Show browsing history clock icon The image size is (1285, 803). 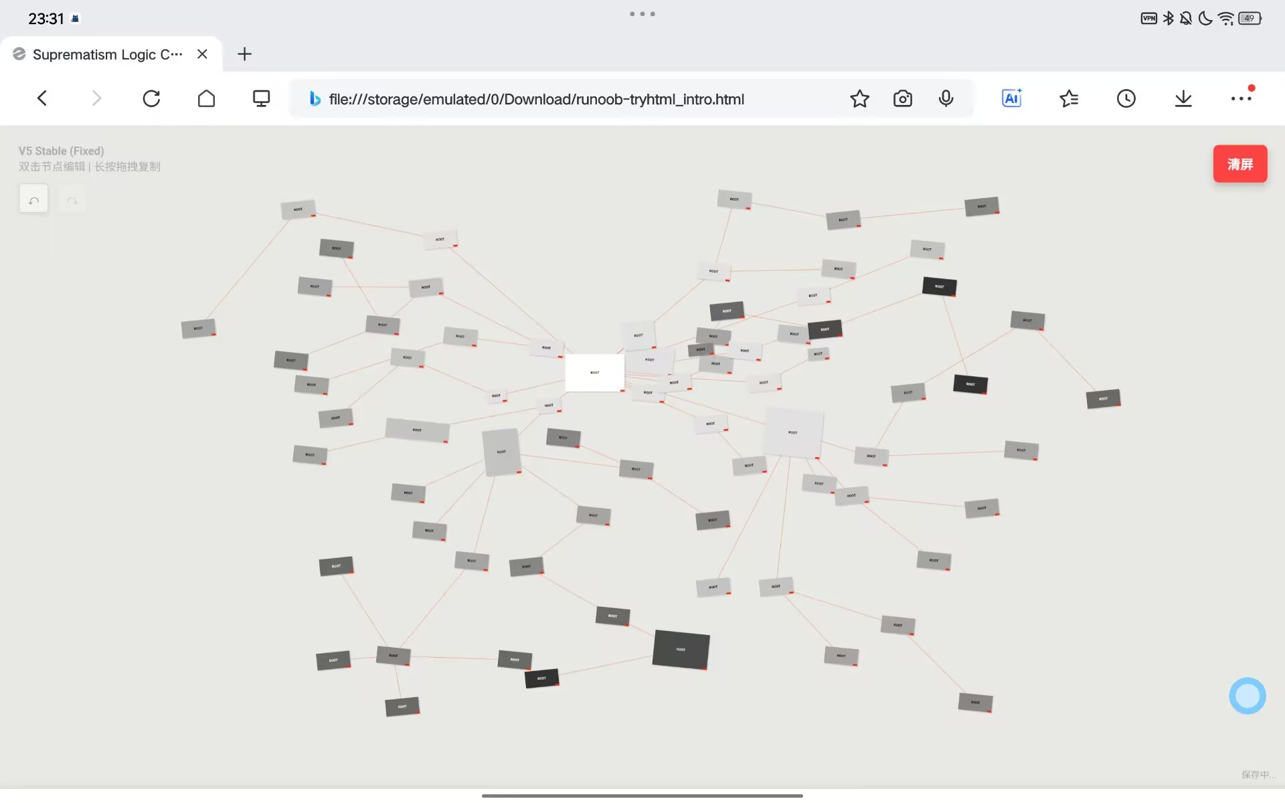[1126, 99]
